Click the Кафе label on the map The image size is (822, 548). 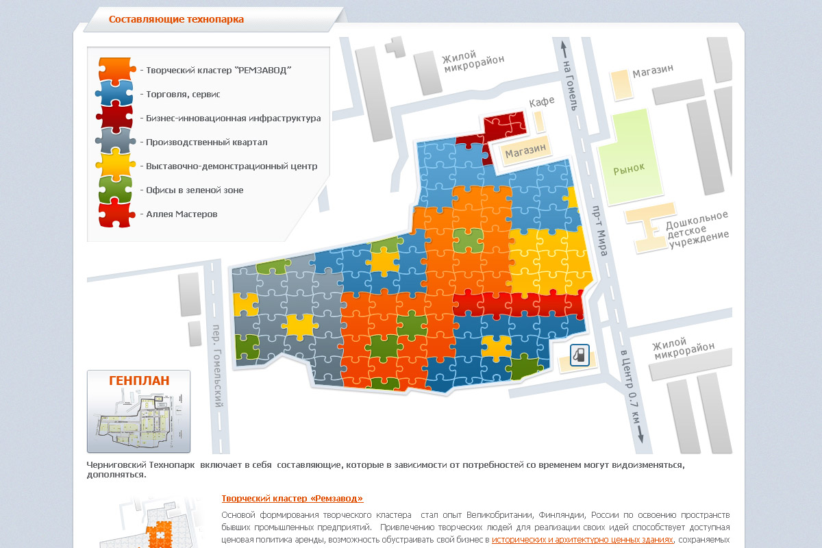[541, 102]
